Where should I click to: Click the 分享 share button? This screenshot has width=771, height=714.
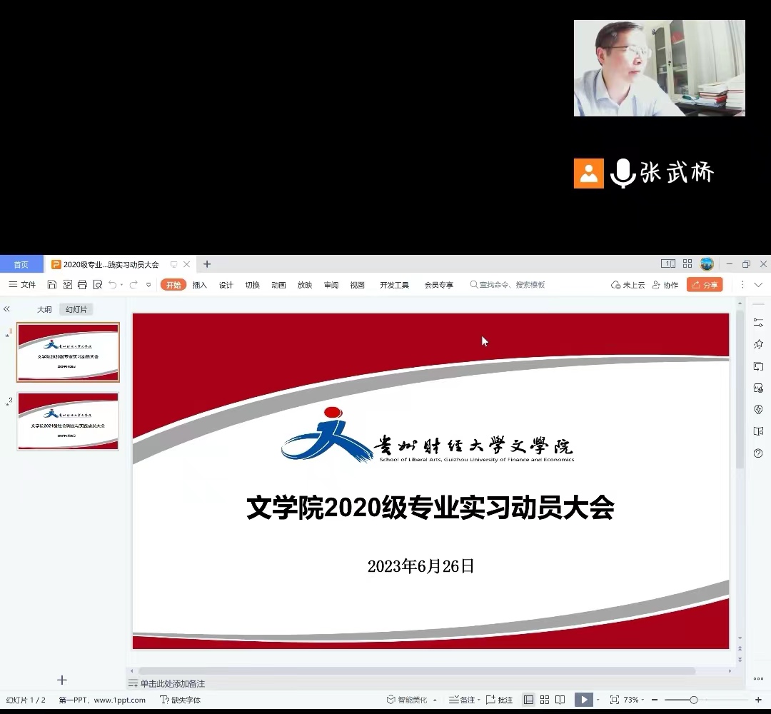(x=705, y=285)
